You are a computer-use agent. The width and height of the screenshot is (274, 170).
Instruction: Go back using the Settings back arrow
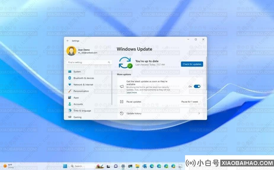point(68,41)
